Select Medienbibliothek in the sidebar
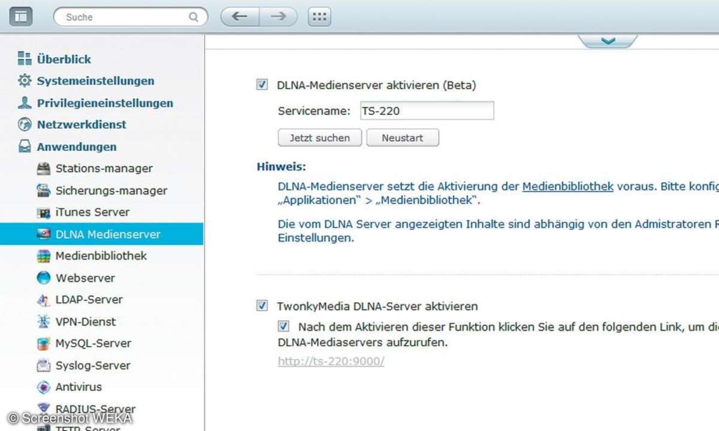719x431 pixels. (x=101, y=256)
